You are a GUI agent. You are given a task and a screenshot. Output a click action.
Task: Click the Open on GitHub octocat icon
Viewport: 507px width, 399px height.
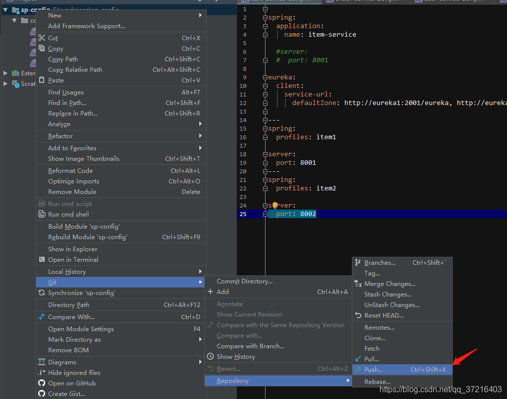pos(42,383)
